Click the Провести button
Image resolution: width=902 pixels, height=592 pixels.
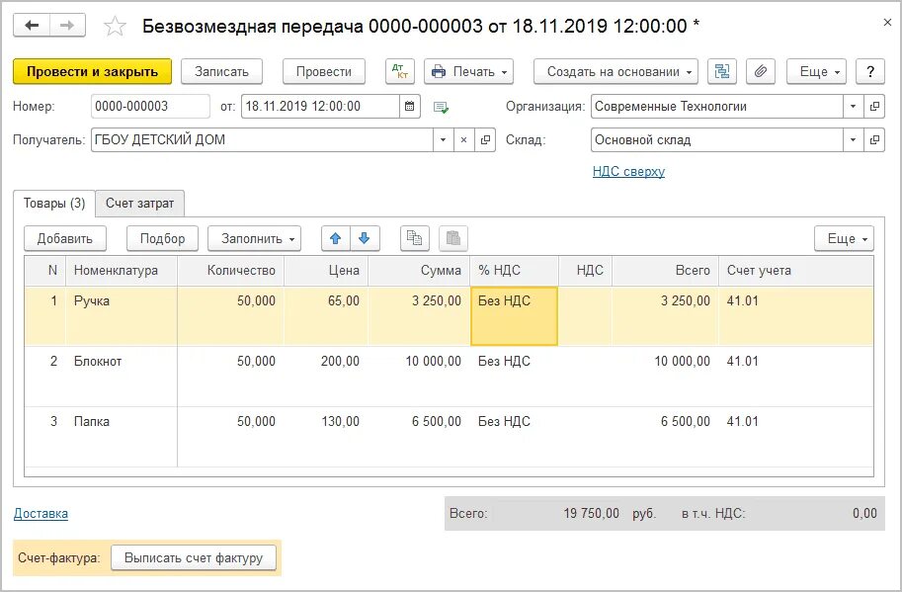click(x=324, y=71)
